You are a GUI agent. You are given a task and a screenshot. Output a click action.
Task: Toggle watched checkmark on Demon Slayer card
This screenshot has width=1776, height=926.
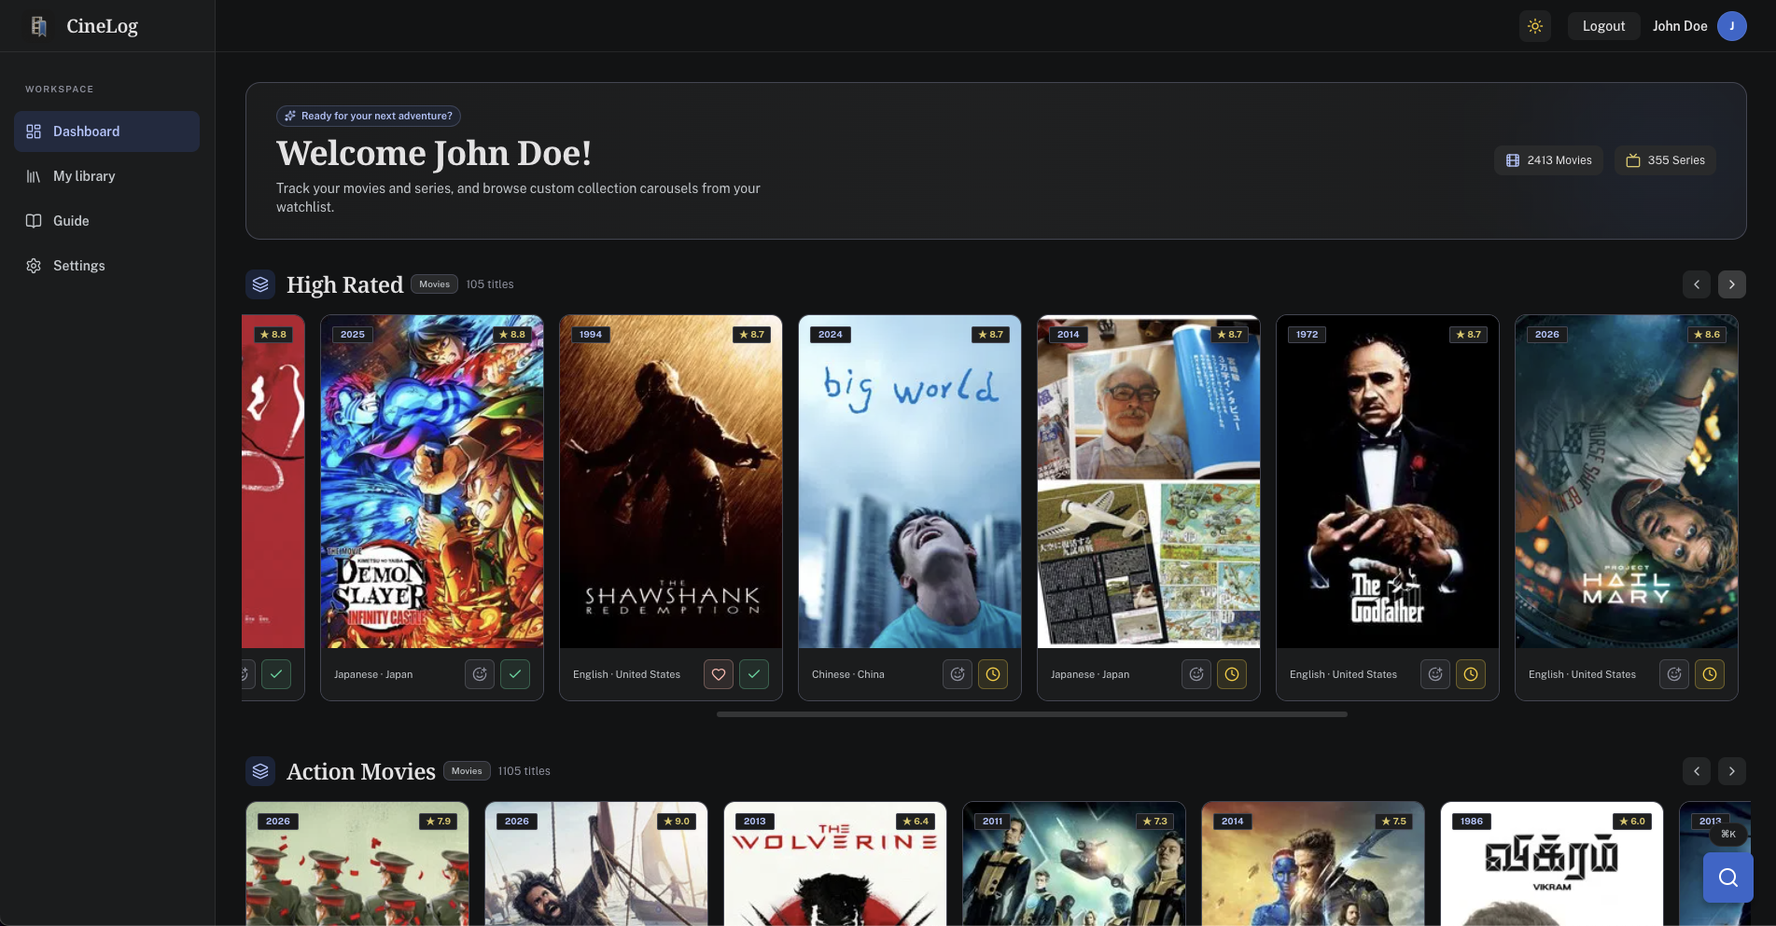515,674
